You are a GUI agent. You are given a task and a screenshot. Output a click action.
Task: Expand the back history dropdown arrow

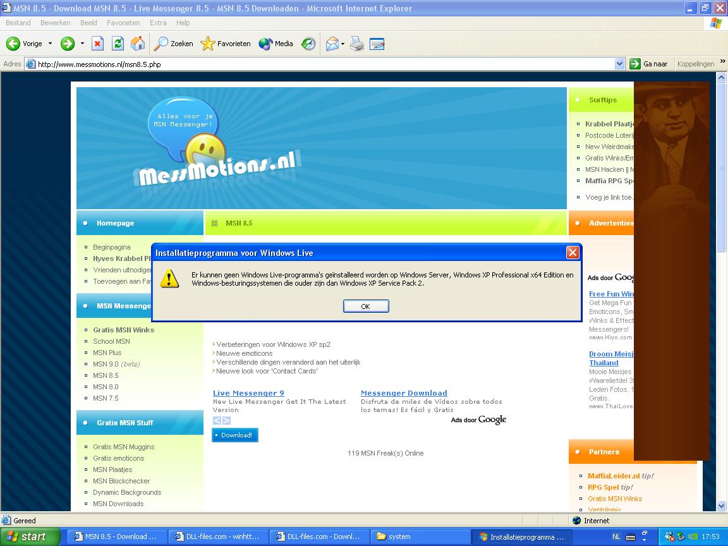(x=50, y=44)
